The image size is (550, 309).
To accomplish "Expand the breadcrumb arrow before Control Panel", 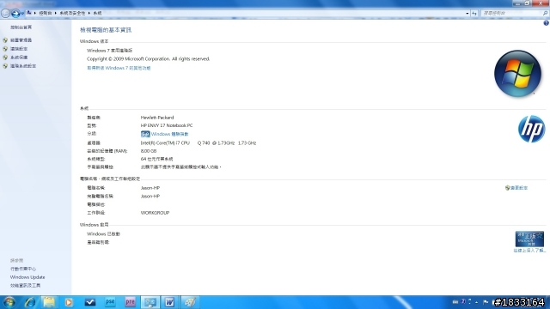I will click(35, 13).
